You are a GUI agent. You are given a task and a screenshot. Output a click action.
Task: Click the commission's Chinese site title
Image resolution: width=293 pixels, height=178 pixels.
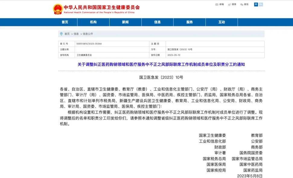coord(102,8)
